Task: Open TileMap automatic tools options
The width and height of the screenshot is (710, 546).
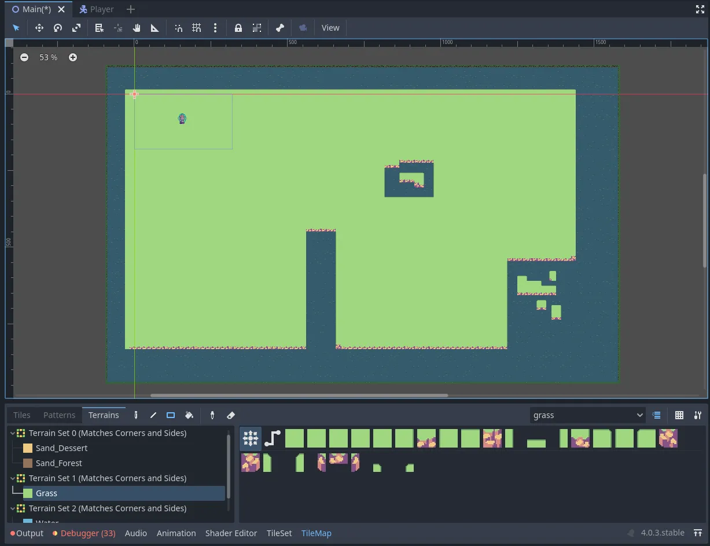Action: click(x=698, y=415)
